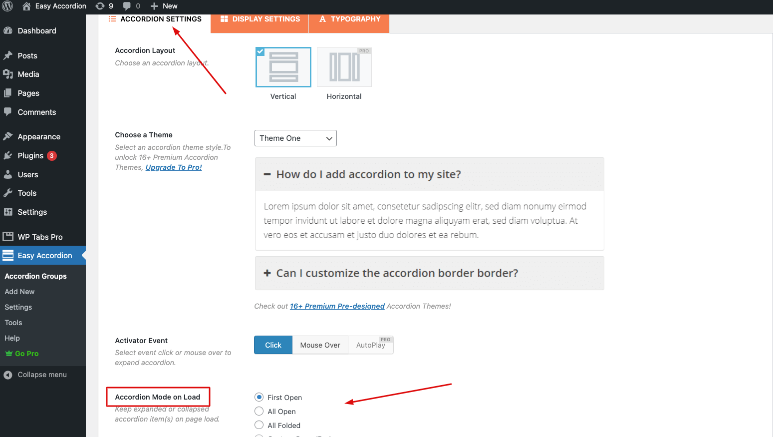Open the comments bubble icon in admin bar
The width and height of the screenshot is (773, 437).
point(127,6)
